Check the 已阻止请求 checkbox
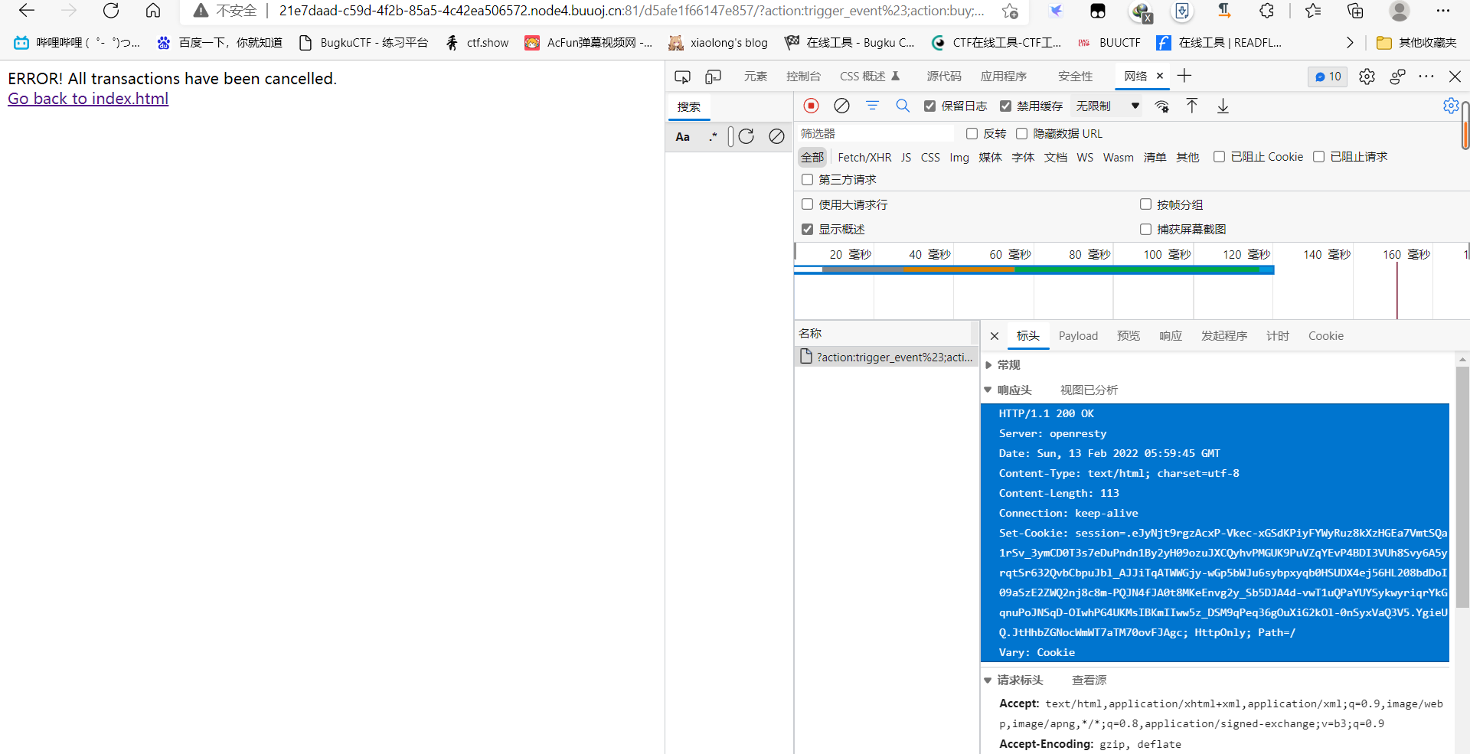 click(1318, 157)
